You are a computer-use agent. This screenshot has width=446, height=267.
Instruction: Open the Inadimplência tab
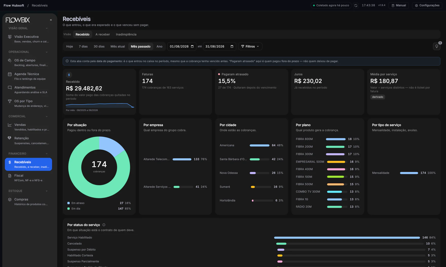coord(126,34)
